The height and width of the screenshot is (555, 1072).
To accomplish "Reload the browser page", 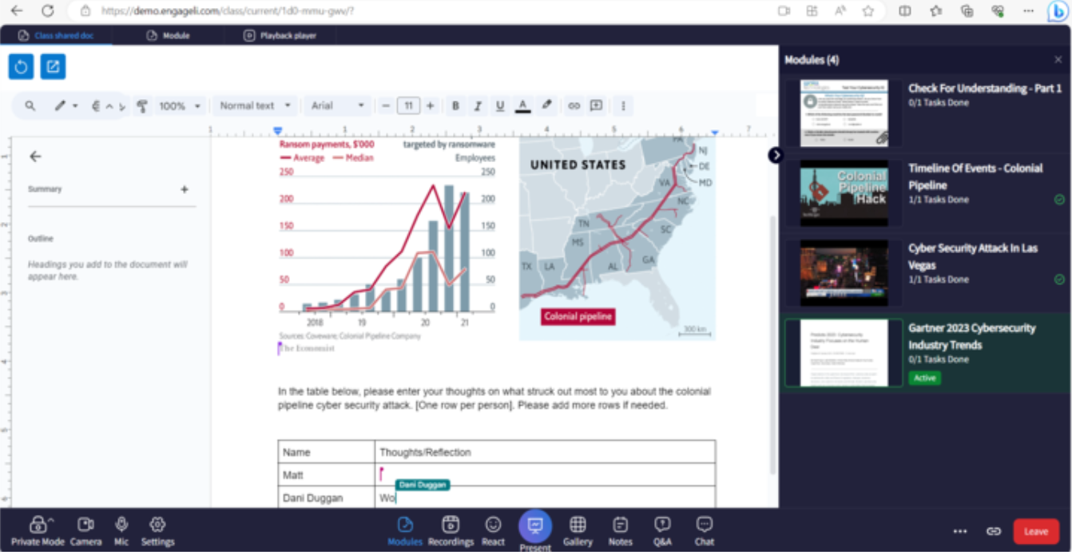I will [x=48, y=11].
